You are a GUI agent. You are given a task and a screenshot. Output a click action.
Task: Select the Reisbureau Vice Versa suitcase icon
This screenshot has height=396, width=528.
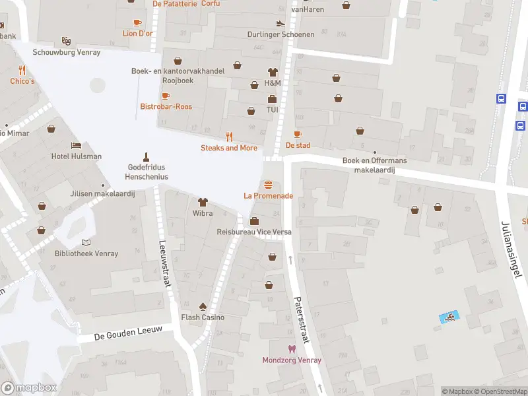coord(254,221)
